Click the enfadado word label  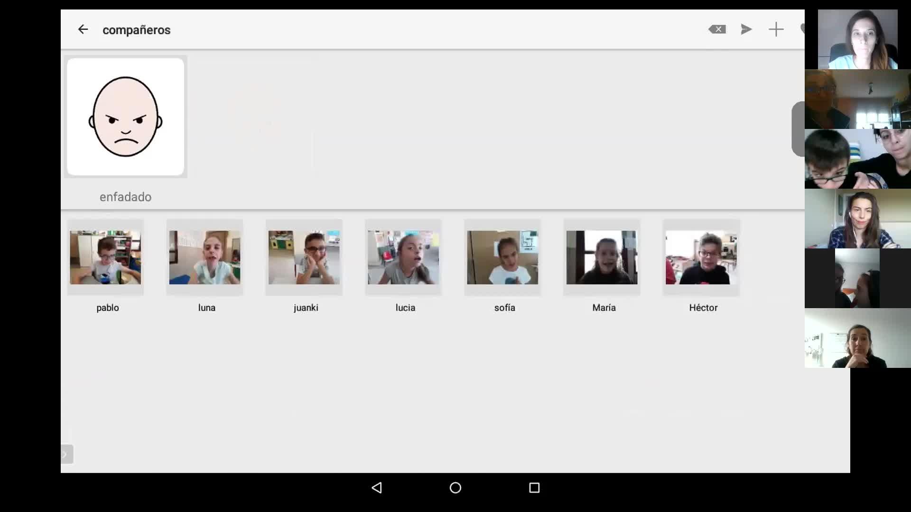125,197
